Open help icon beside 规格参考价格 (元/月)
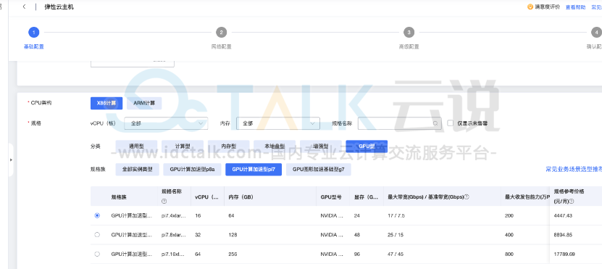The height and width of the screenshot is (269, 602). (x=572, y=202)
